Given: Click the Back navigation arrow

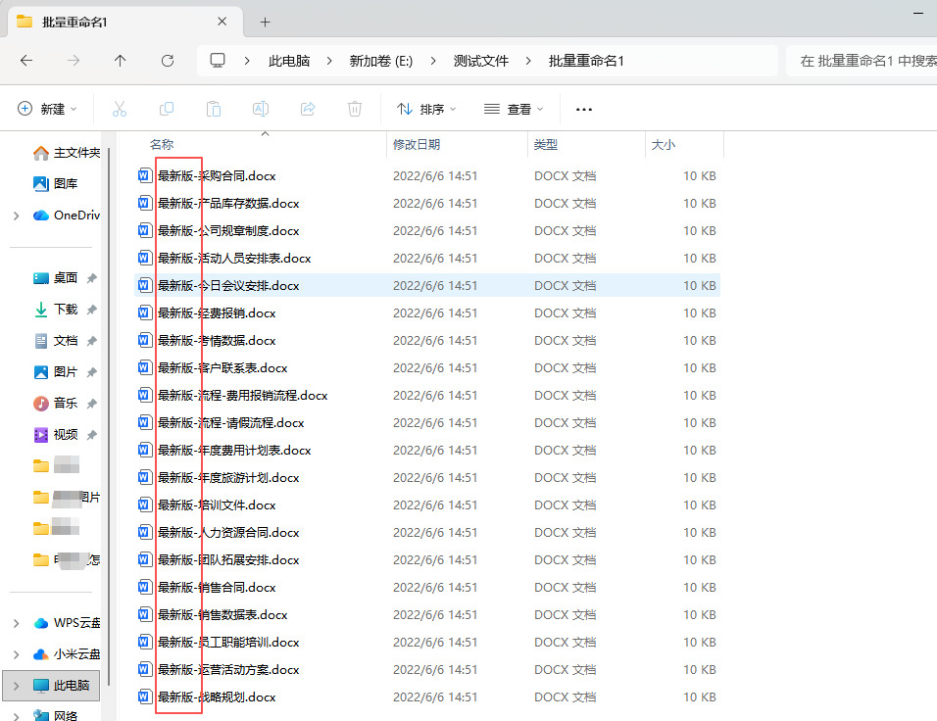Looking at the screenshot, I should pyautogui.click(x=26, y=61).
